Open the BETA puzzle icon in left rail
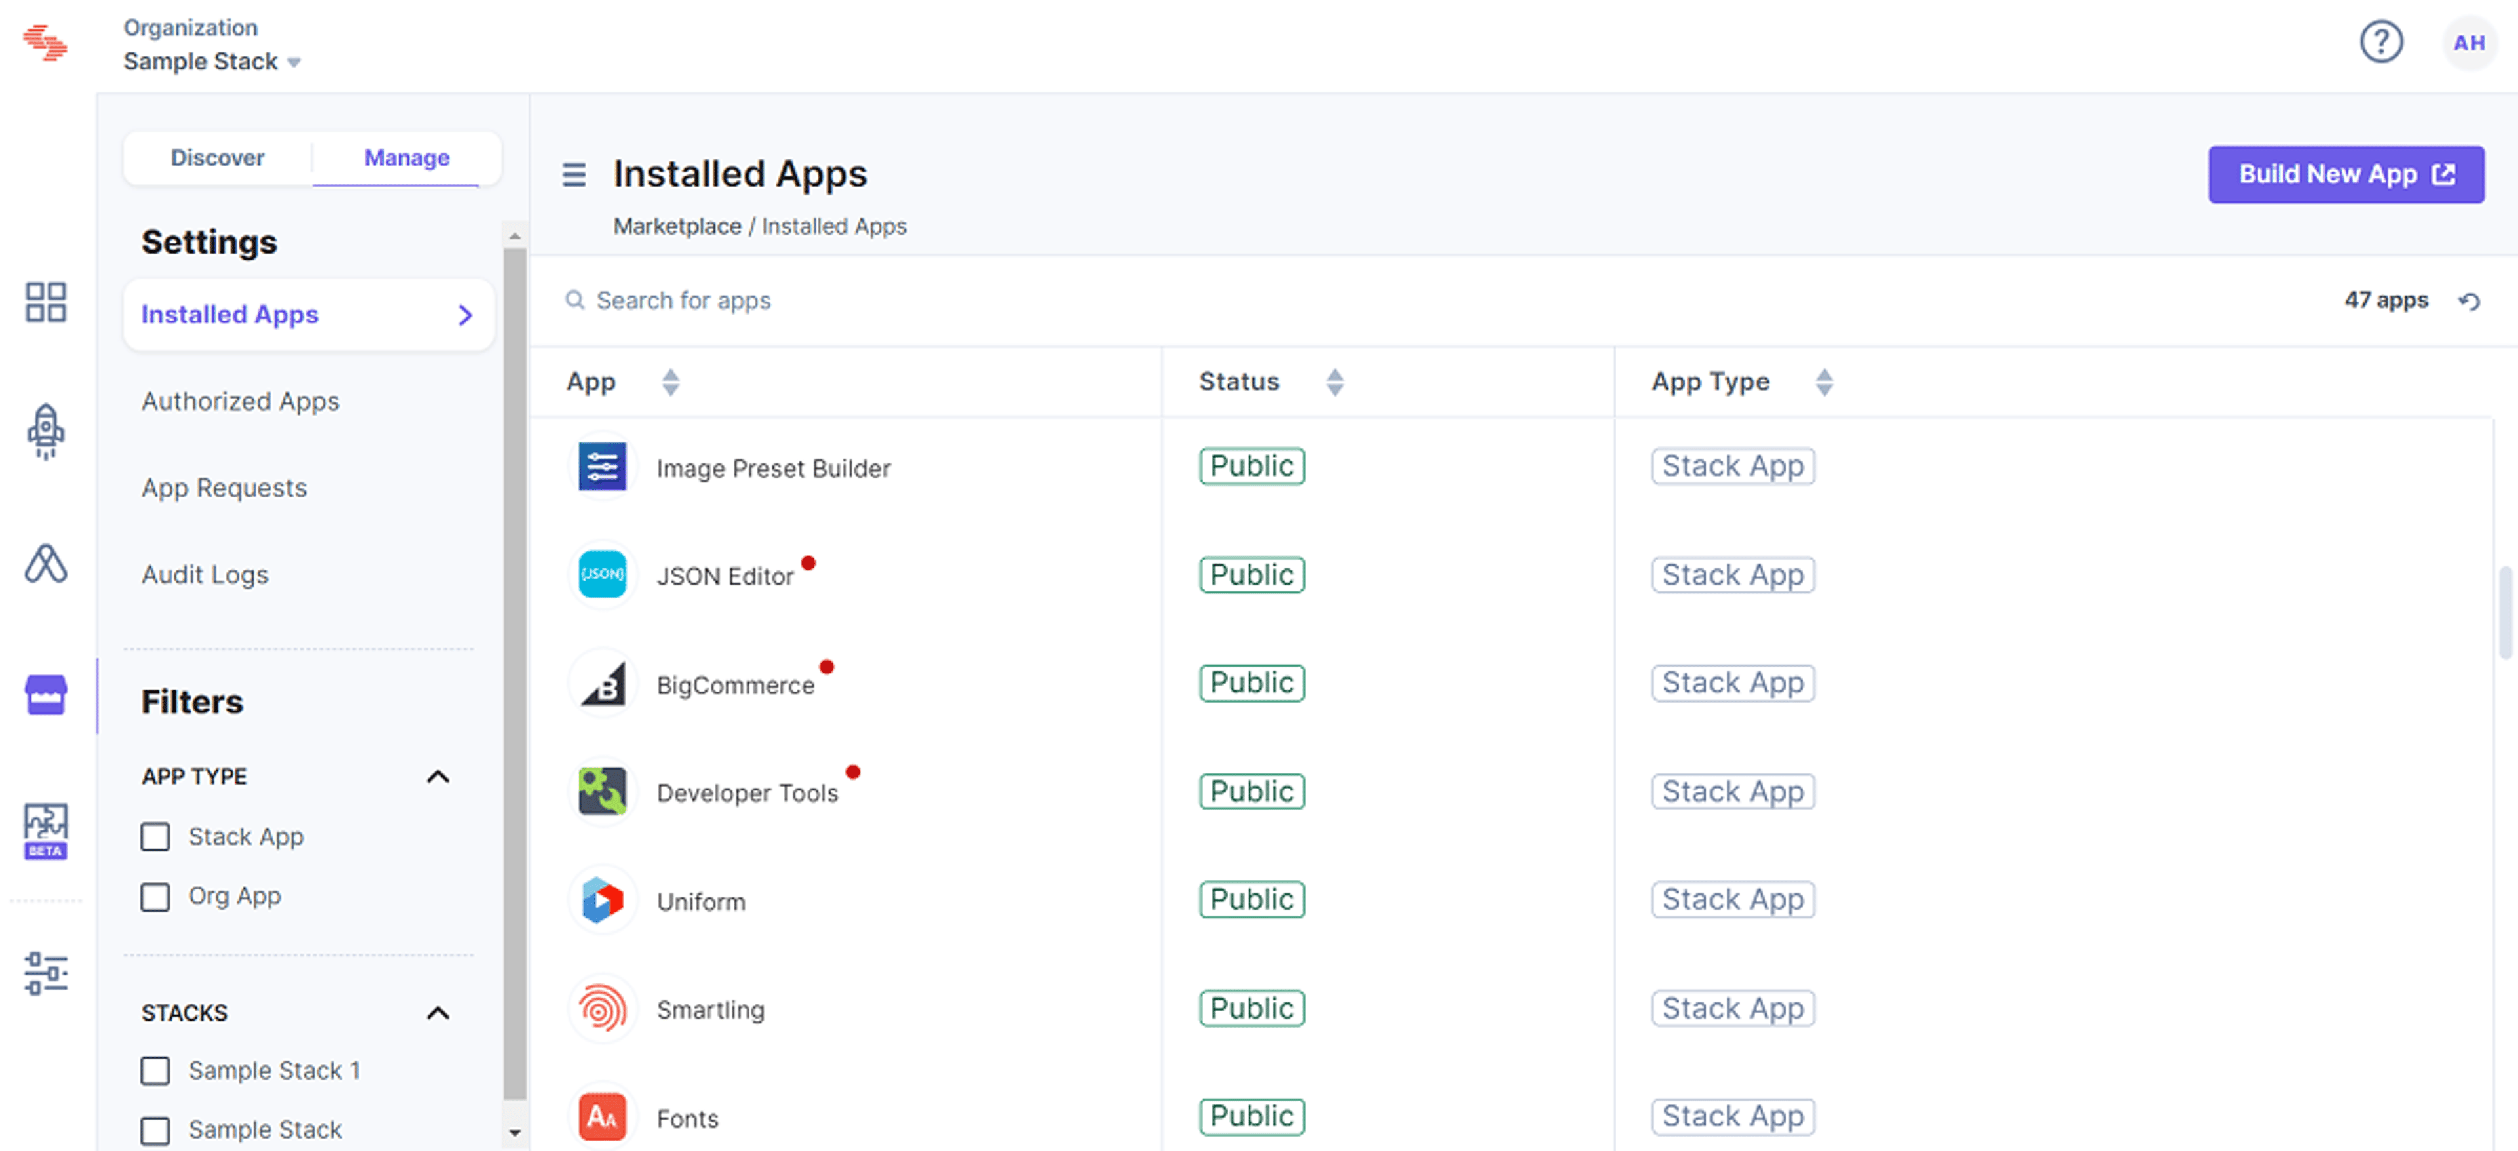2518x1151 pixels. click(x=45, y=830)
